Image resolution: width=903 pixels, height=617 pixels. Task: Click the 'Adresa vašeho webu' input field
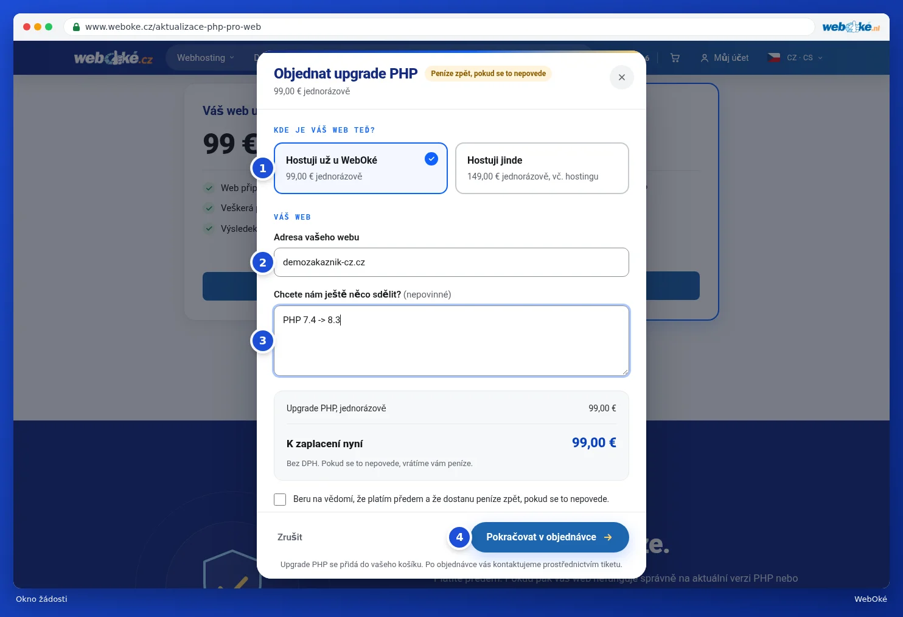(x=451, y=262)
